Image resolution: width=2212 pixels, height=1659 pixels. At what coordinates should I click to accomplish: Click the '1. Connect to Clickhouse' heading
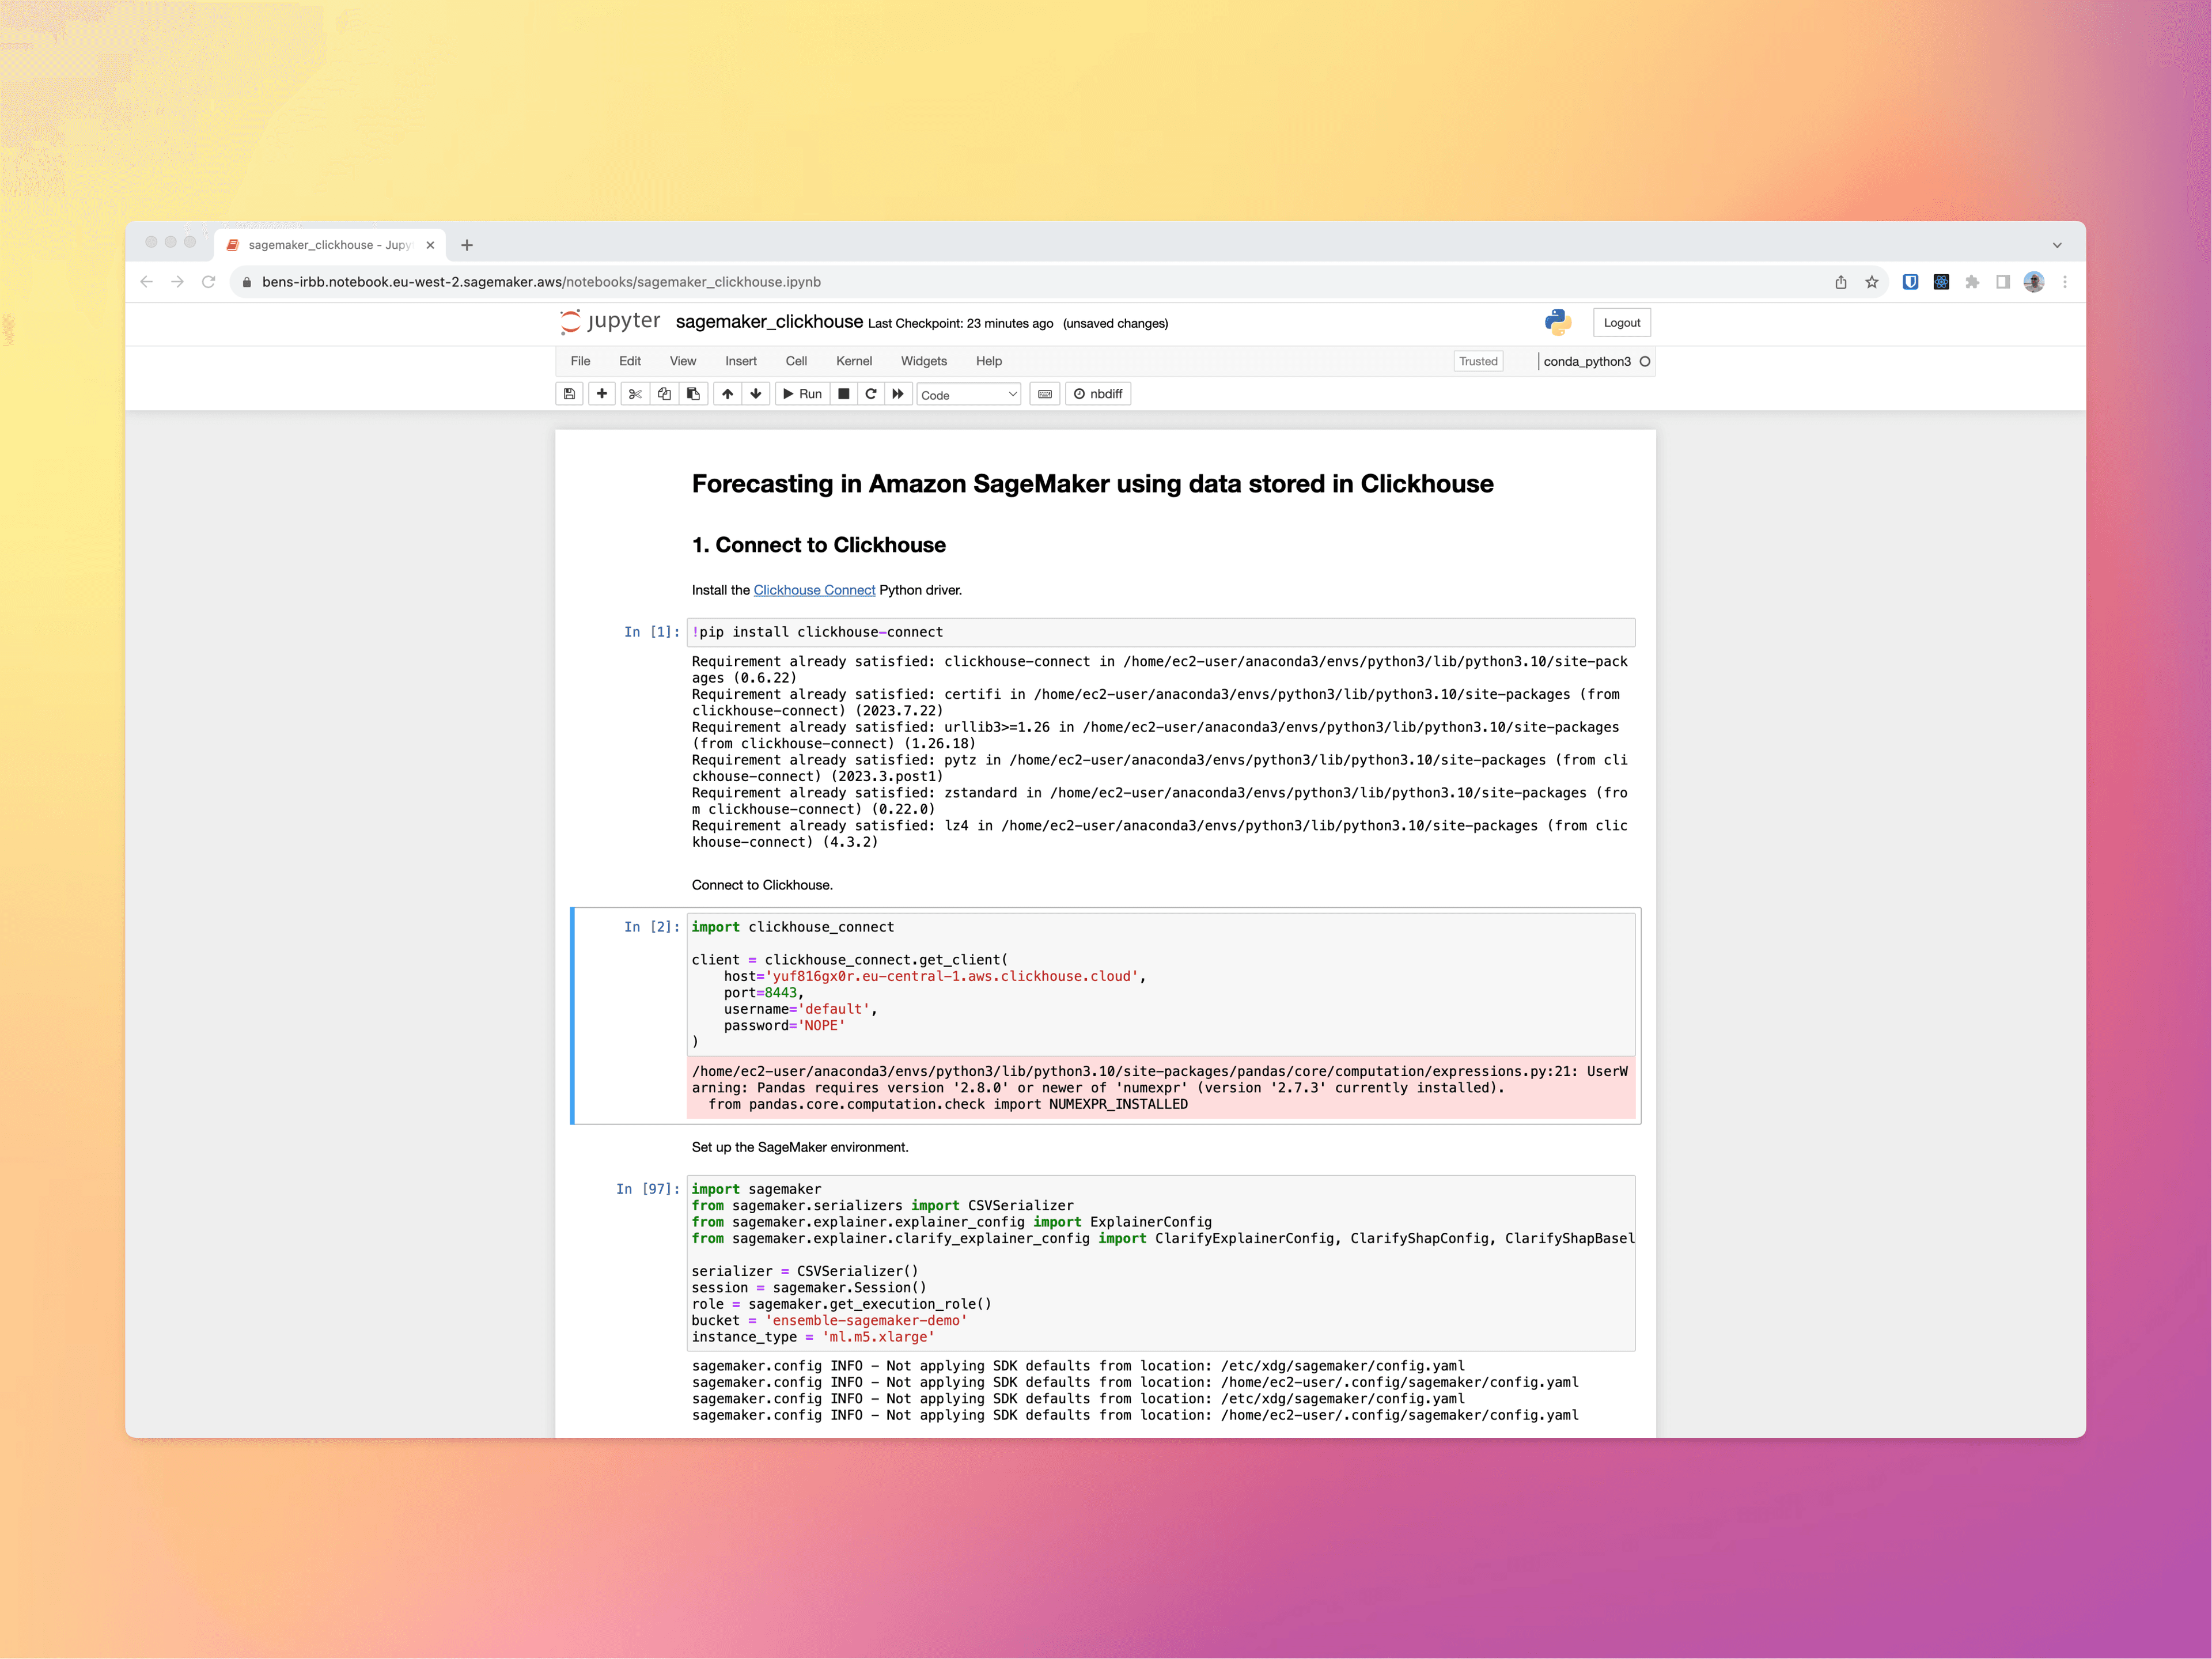819,545
